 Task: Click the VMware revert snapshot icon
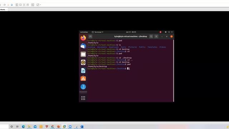tap(8, 5)
